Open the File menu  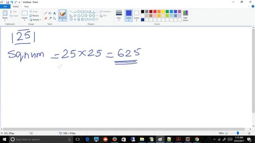click(5, 6)
